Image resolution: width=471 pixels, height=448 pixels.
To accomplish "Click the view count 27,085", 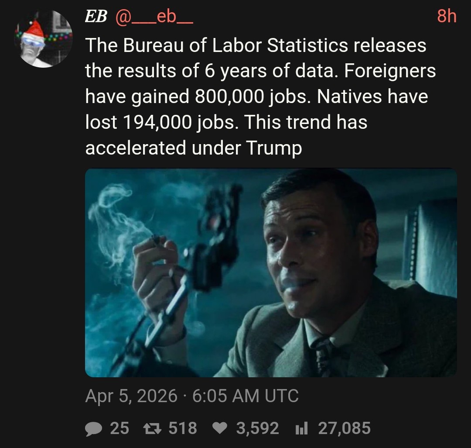I will pos(344,428).
